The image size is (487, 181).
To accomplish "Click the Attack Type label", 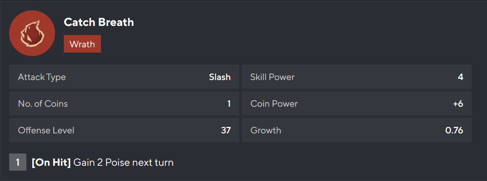I will (42, 77).
